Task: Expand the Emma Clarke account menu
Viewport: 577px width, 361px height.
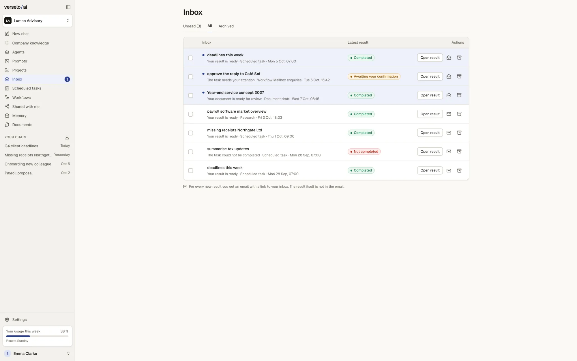Action: click(38, 353)
